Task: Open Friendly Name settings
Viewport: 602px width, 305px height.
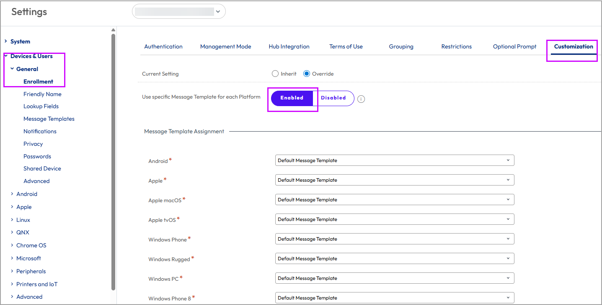Action: 42,94
